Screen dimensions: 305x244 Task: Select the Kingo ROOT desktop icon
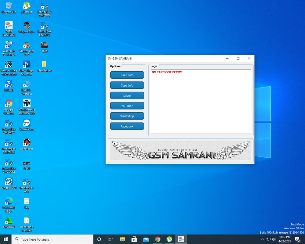pos(9,184)
